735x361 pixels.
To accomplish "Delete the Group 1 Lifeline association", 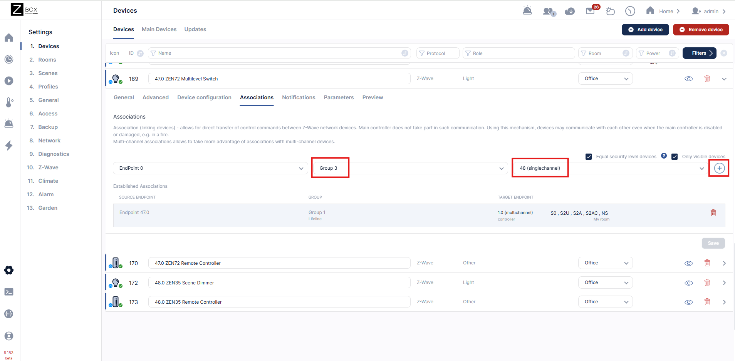I will 713,213.
